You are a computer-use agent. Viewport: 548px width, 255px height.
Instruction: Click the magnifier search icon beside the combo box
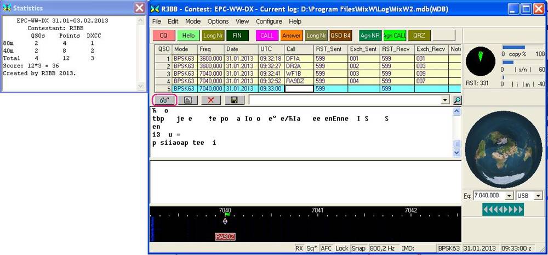click(457, 100)
